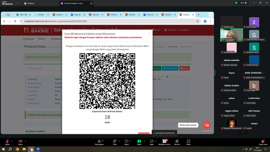Viewport: 270px width, 152px height.
Task: Open Breakout rooms
Action: [164, 142]
